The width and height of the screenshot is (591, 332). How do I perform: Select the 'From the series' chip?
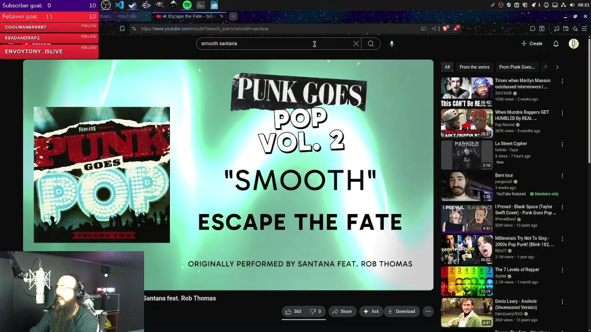(474, 67)
